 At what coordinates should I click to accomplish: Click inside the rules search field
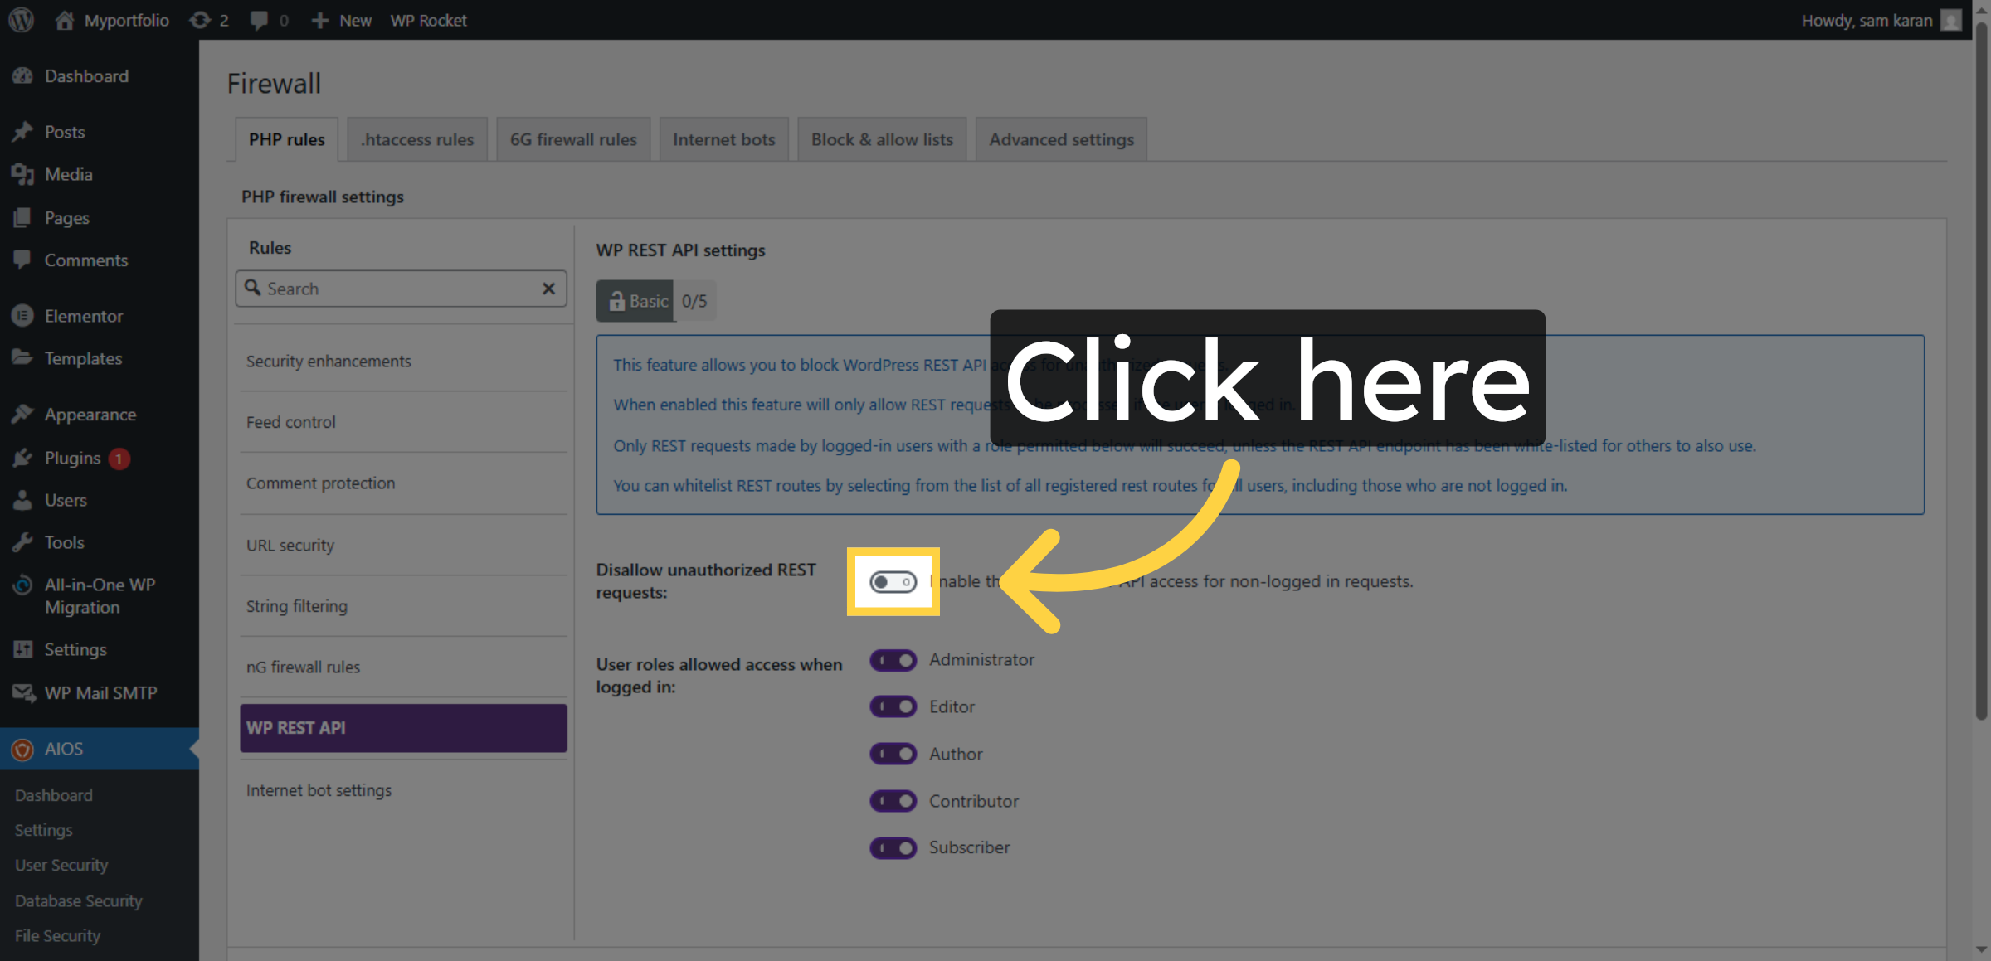point(390,289)
